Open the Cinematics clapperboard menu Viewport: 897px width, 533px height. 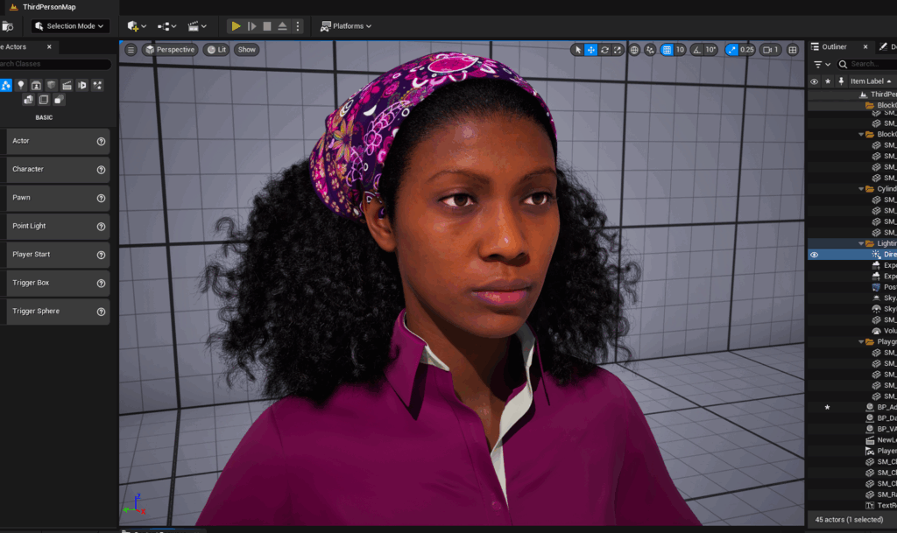193,25
